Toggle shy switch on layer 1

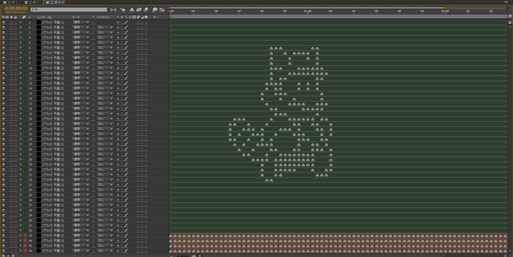pyautogui.click(x=118, y=22)
